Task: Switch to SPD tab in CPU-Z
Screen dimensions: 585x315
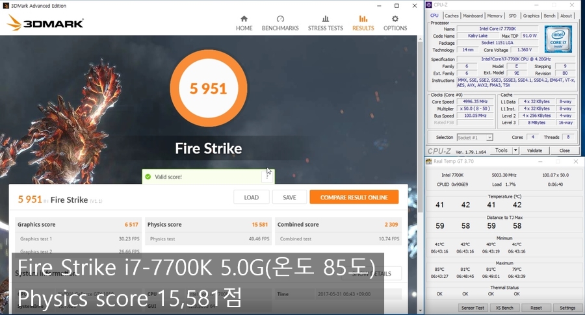Action: [513, 16]
